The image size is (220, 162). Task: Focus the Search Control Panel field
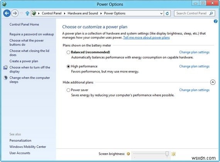point(195,13)
